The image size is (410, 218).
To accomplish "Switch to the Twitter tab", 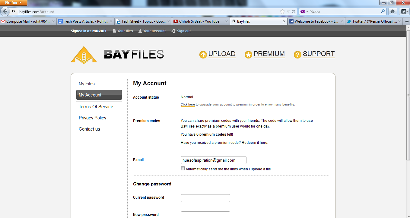I will [374, 21].
